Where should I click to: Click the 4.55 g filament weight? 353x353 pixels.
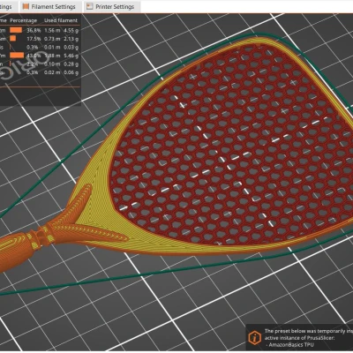point(71,30)
